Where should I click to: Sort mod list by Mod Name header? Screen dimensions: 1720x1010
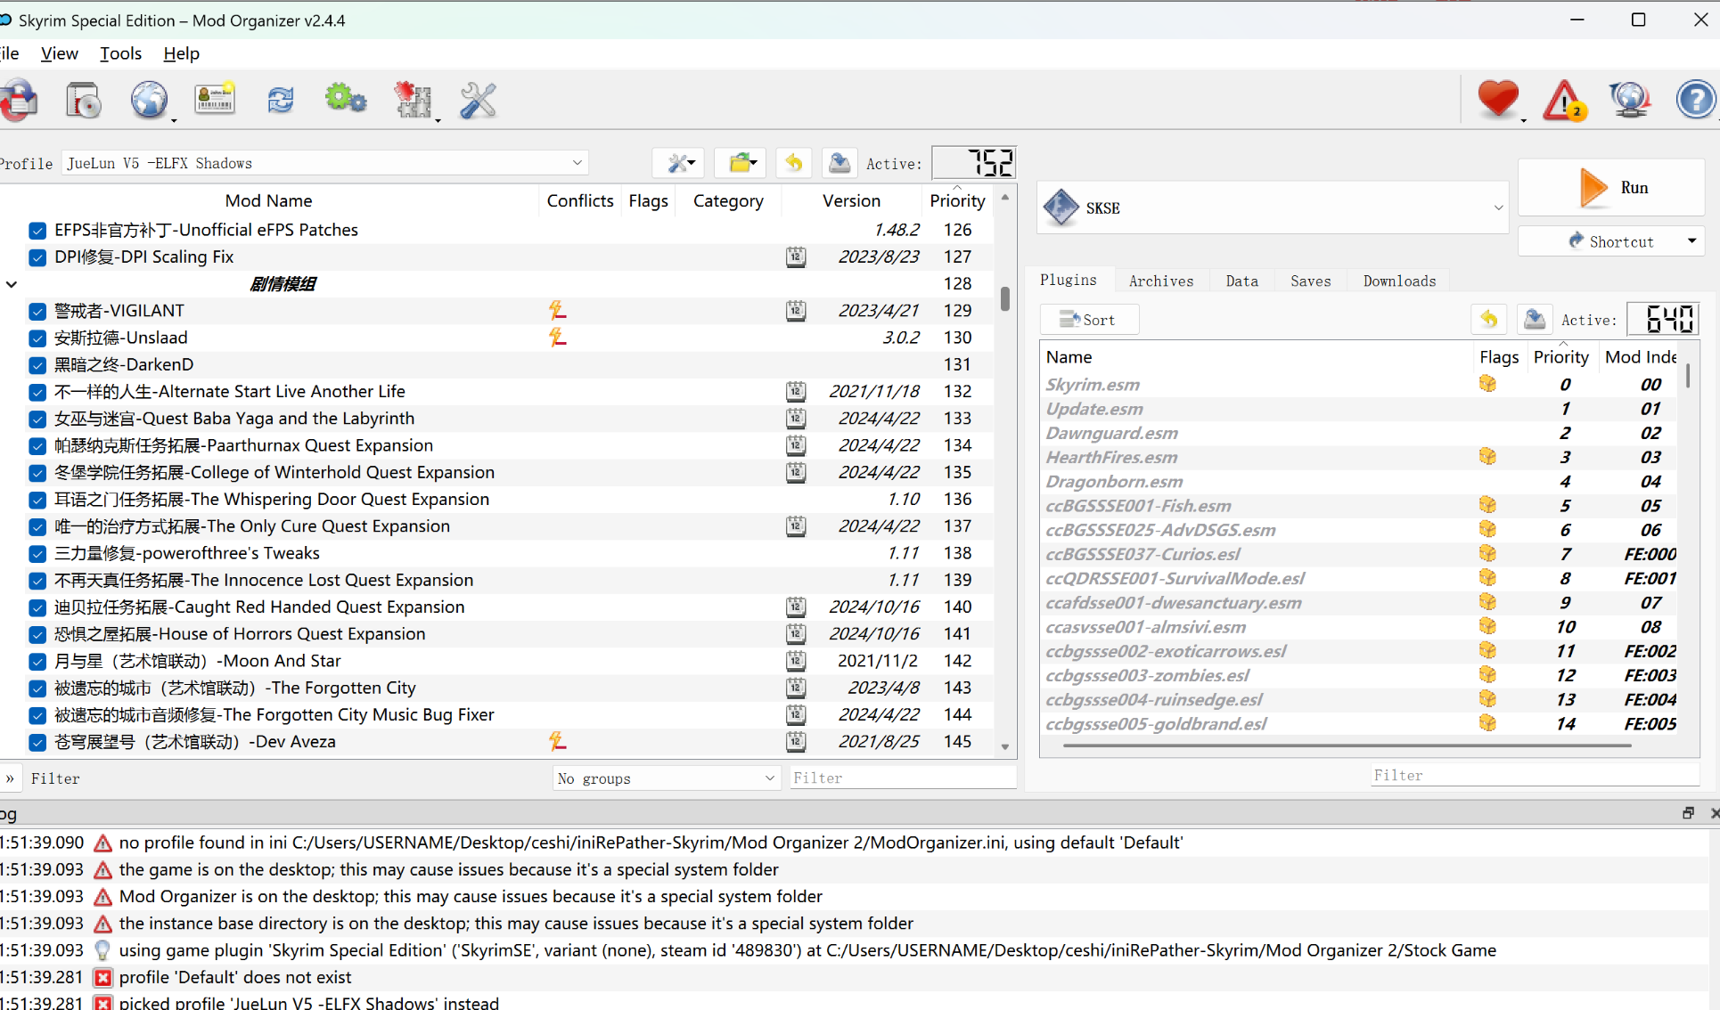coord(268,200)
